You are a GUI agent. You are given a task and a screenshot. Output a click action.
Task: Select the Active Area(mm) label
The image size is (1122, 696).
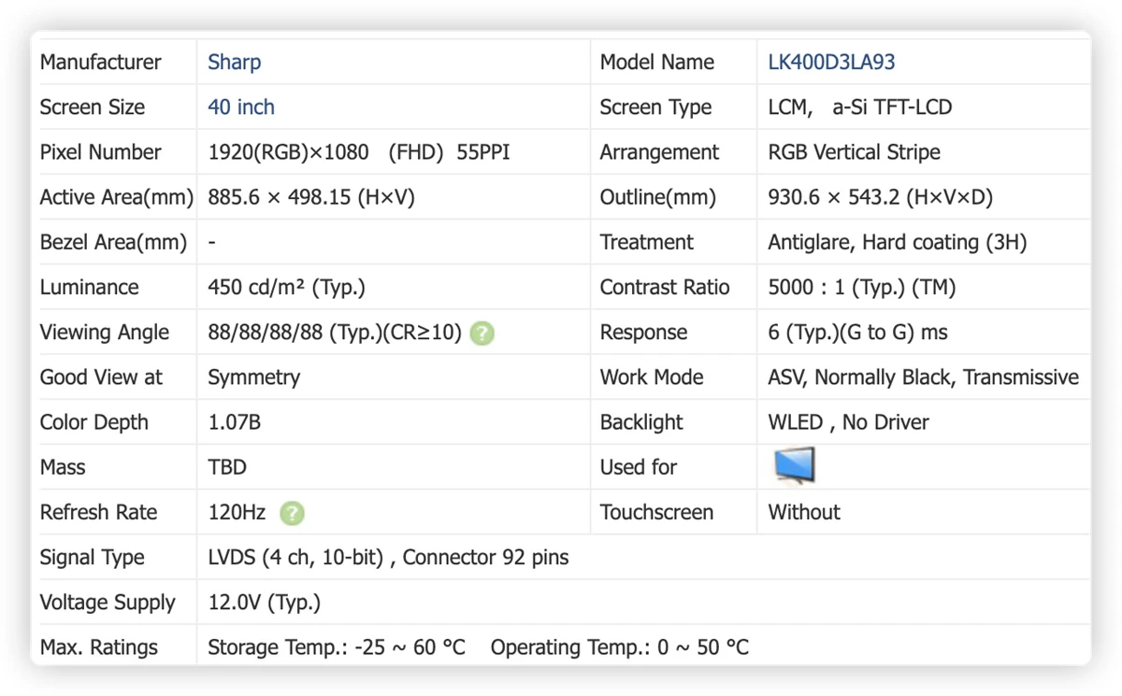click(116, 197)
